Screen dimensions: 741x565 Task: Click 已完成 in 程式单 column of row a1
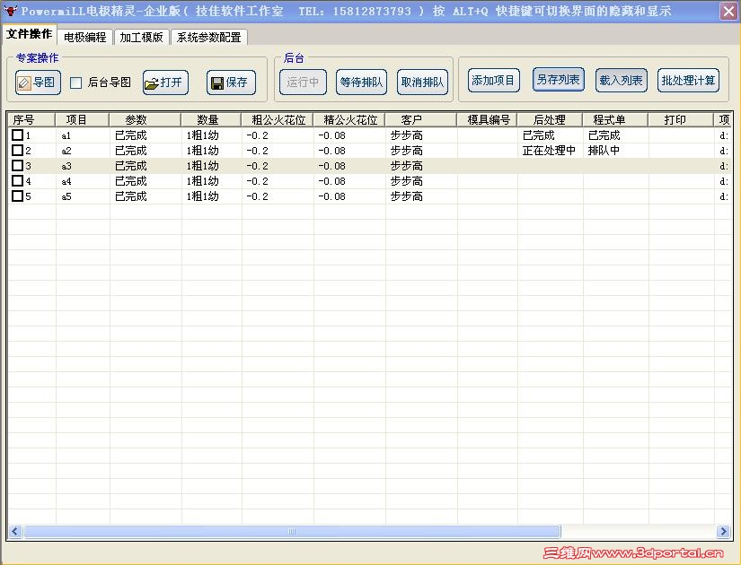[x=604, y=135]
